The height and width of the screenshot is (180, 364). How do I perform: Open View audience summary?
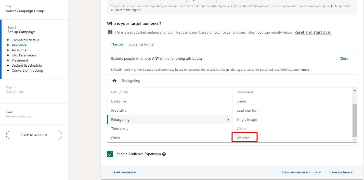click(x=301, y=172)
